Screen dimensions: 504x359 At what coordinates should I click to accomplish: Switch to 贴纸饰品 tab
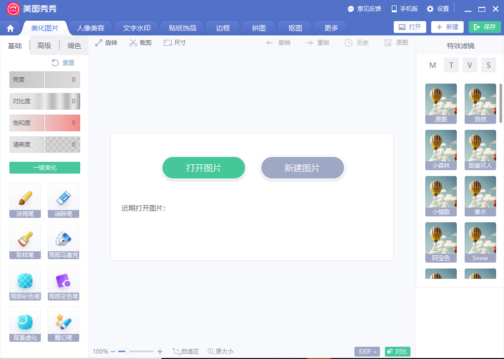(183, 28)
